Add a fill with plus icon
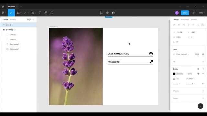 click(203, 62)
